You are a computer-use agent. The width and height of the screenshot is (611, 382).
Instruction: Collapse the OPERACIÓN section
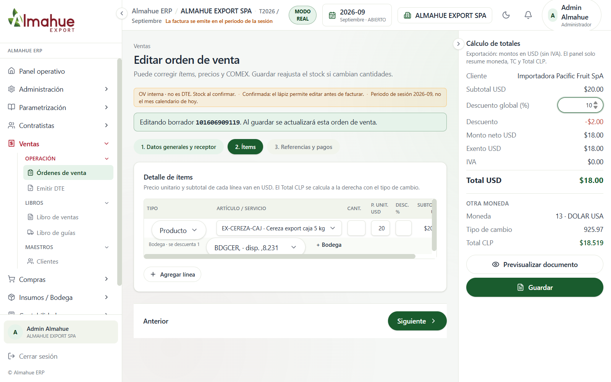(67, 159)
